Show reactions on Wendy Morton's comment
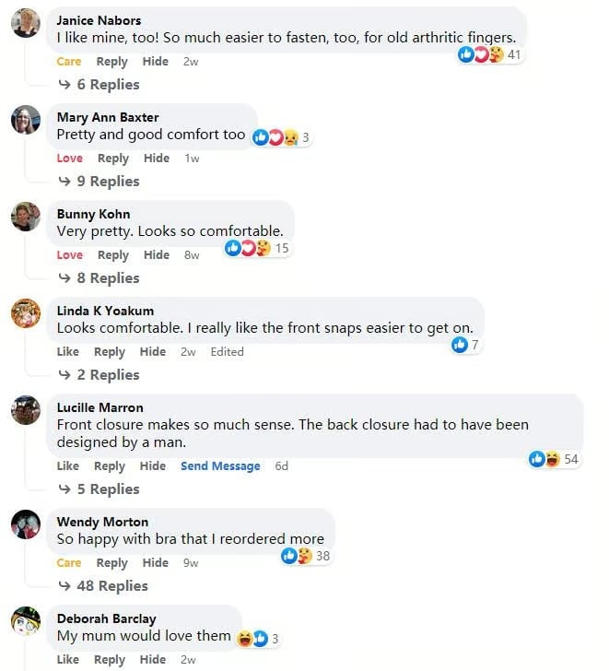This screenshot has height=671, width=609. click(297, 556)
